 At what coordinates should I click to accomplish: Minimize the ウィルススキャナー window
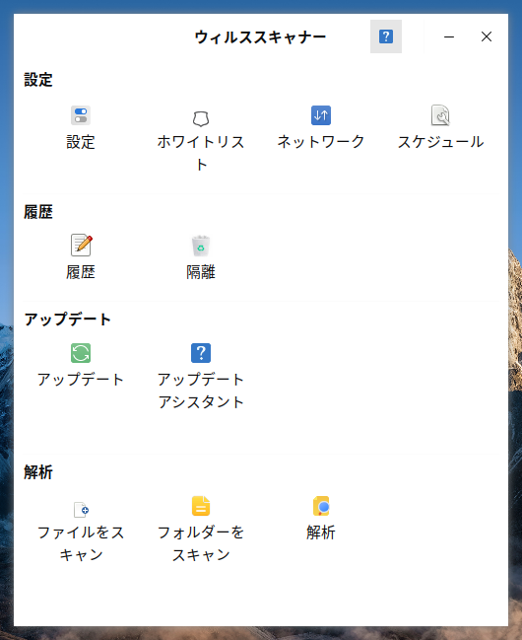click(x=449, y=36)
